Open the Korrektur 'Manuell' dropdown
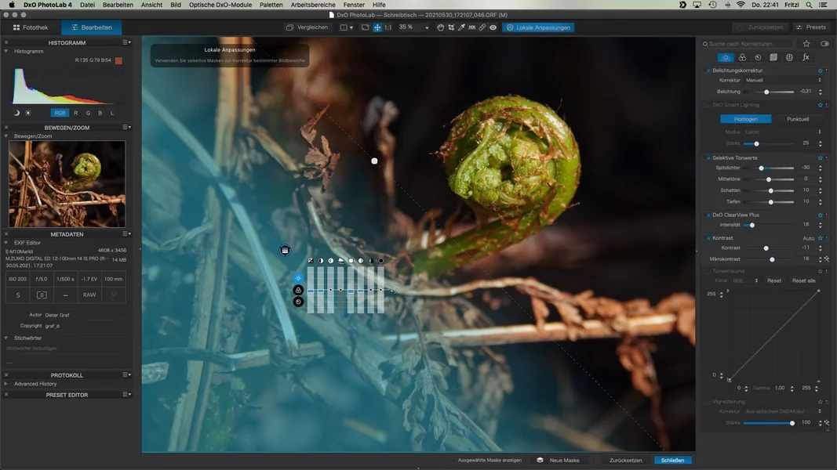This screenshot has width=837, height=470. point(783,81)
